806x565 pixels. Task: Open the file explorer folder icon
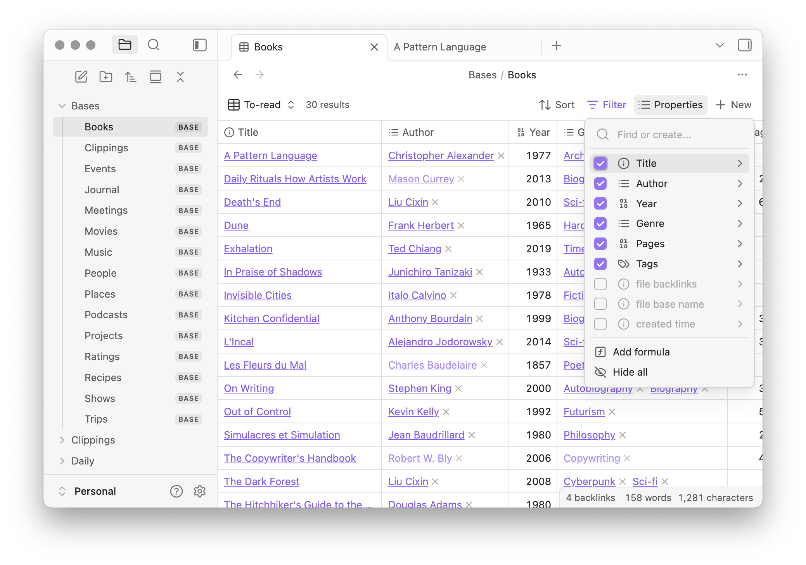(x=125, y=45)
